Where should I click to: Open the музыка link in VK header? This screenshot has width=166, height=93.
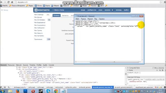pyautogui.click(x=107, y=10)
